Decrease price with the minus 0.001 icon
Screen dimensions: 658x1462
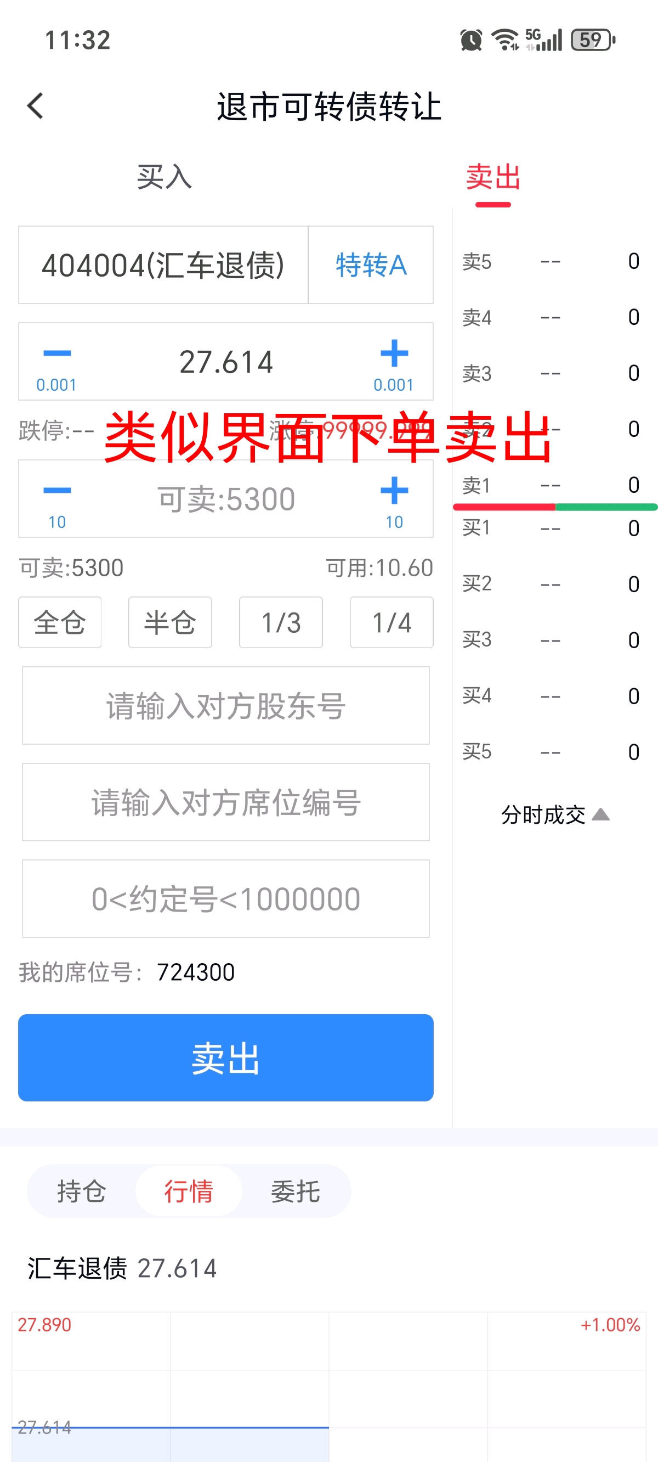(56, 353)
